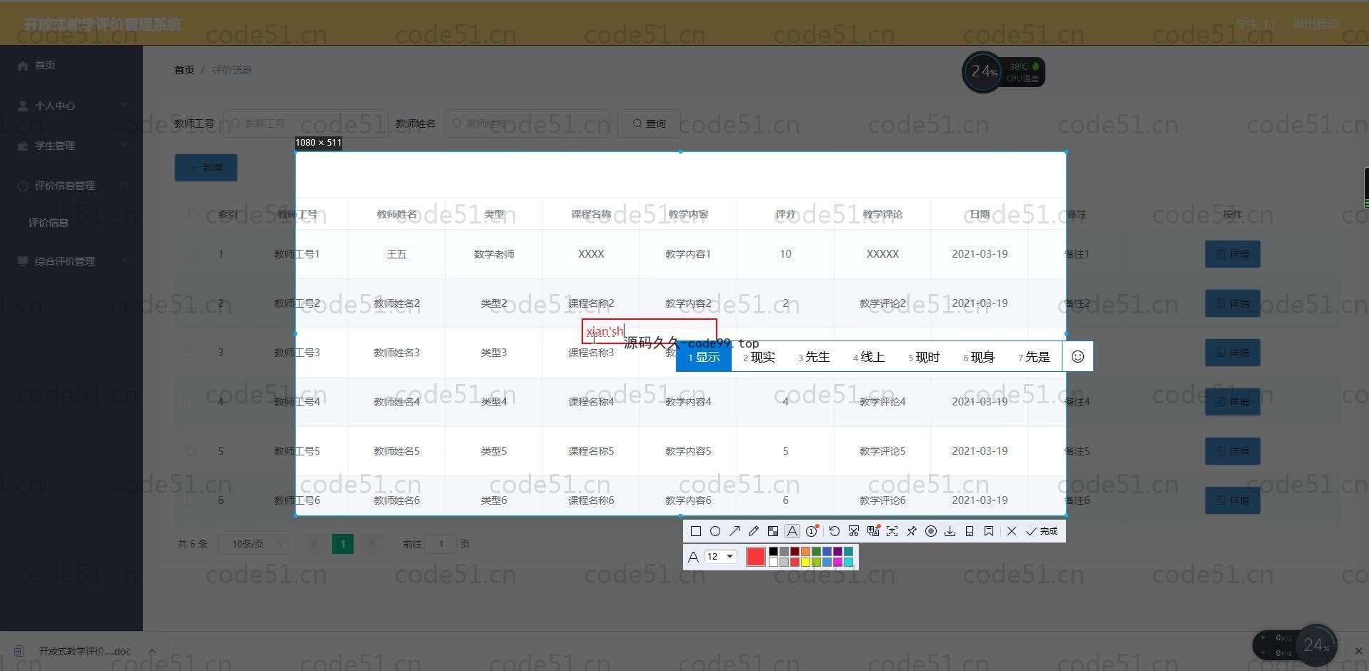Cancel the screenshot with X icon

[x=1011, y=531]
